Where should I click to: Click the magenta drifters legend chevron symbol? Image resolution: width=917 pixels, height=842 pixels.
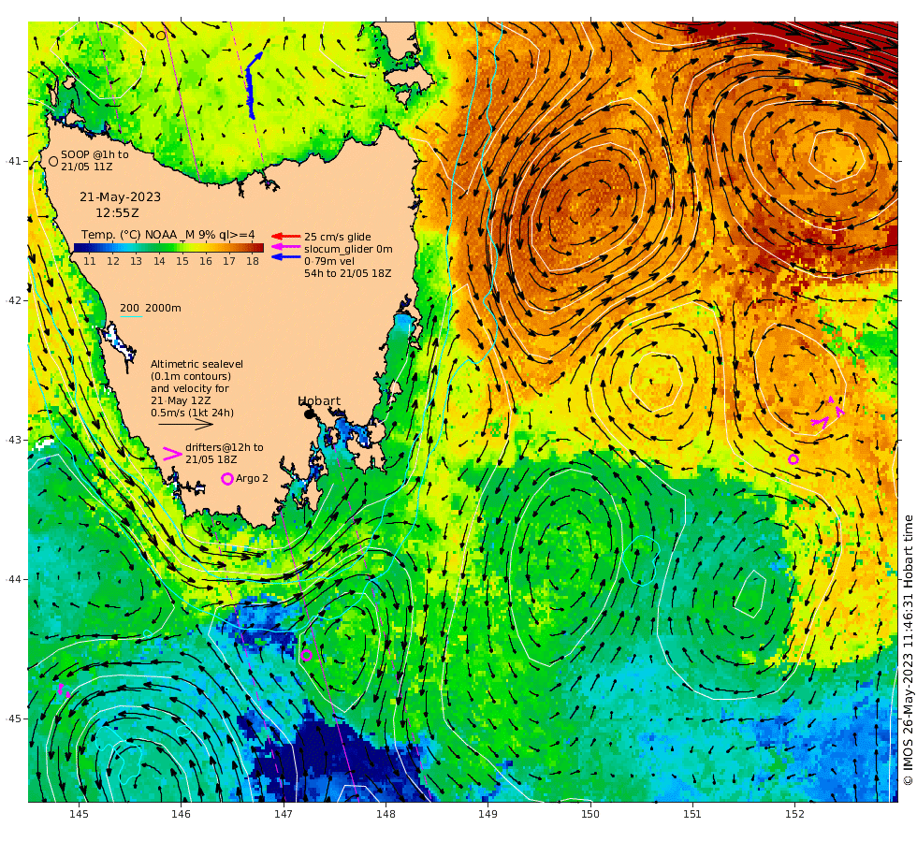(172, 454)
